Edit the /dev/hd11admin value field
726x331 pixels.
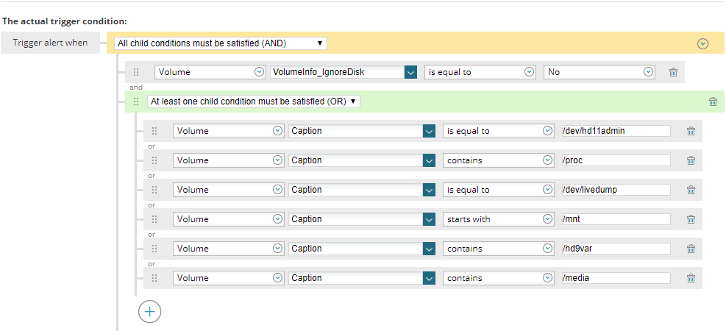click(x=615, y=131)
